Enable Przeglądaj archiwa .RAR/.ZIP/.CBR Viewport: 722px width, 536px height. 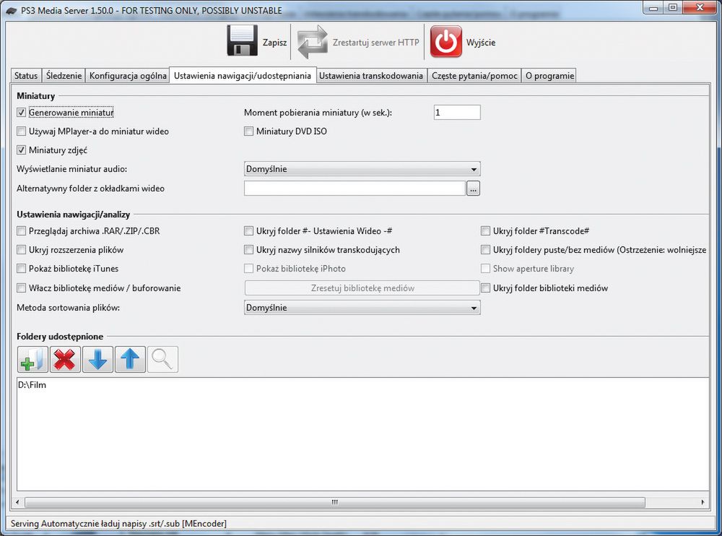21,231
